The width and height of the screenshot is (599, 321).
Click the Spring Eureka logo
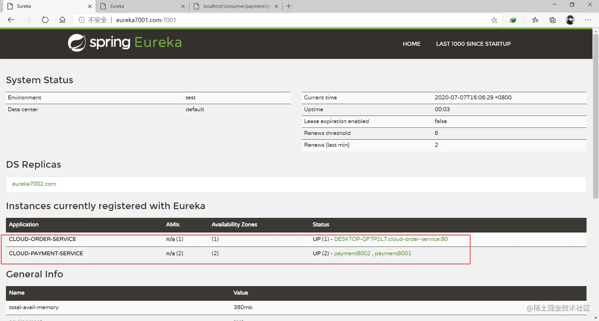(124, 43)
